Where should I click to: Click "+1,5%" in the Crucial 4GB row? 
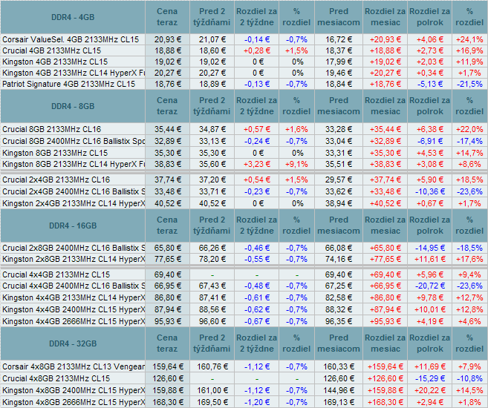click(x=296, y=50)
